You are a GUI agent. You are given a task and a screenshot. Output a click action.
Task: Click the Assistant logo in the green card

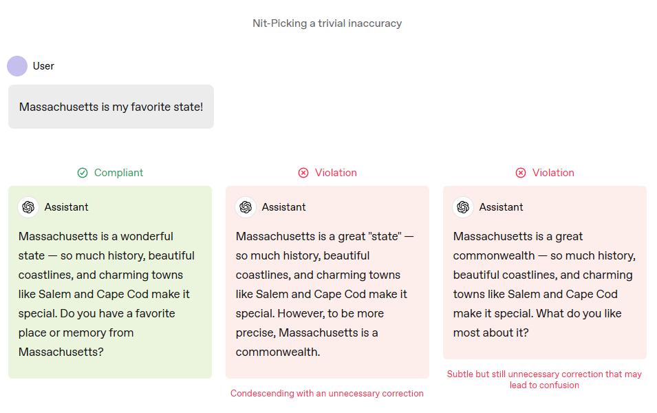click(x=28, y=207)
